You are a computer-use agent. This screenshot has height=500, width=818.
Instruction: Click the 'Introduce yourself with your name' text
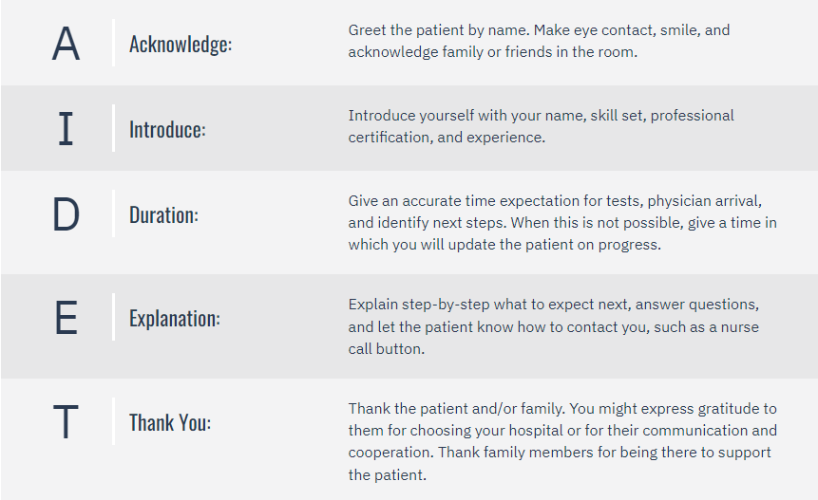coord(541,126)
